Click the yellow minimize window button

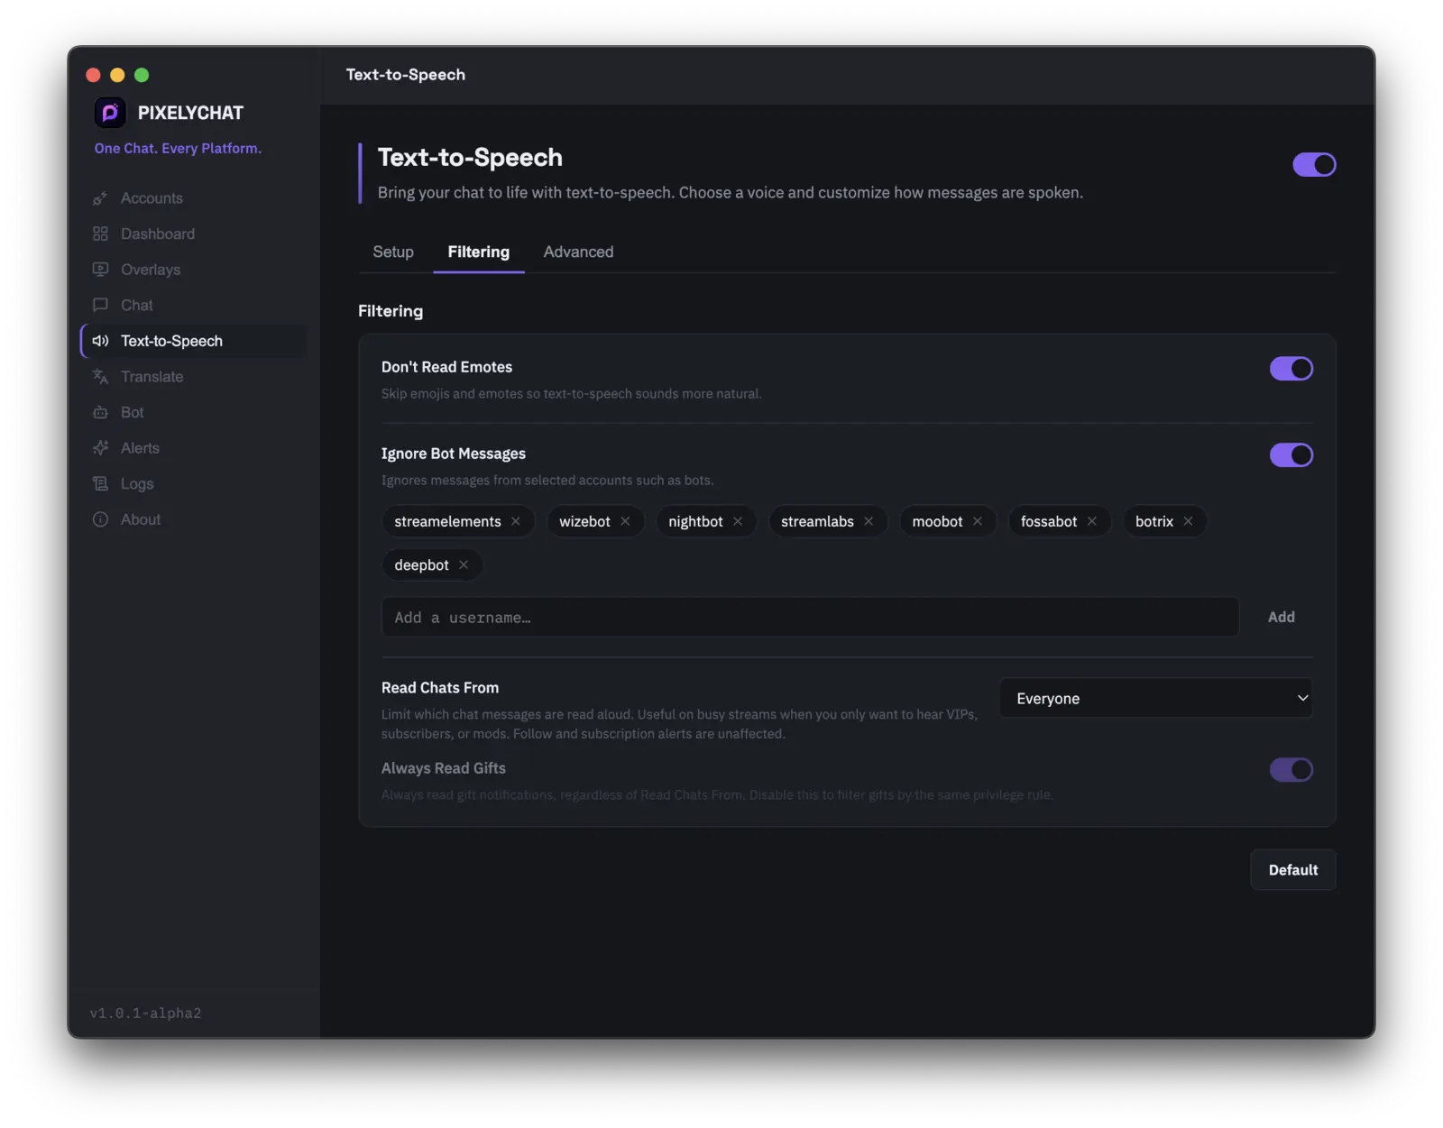[117, 75]
